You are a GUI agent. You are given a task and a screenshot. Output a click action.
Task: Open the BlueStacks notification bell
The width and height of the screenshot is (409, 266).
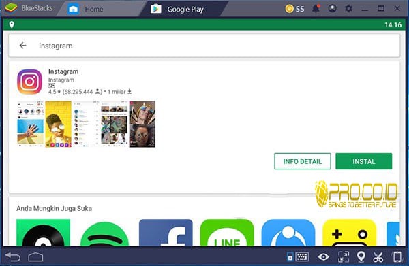click(x=316, y=9)
